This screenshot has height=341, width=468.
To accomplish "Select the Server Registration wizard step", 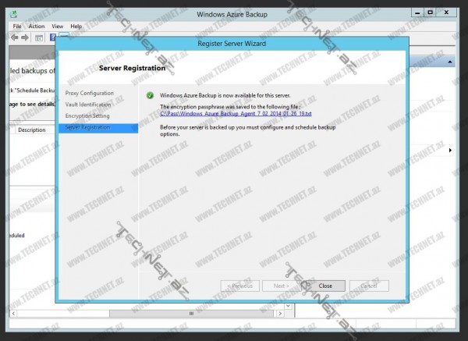I will coord(98,127).
